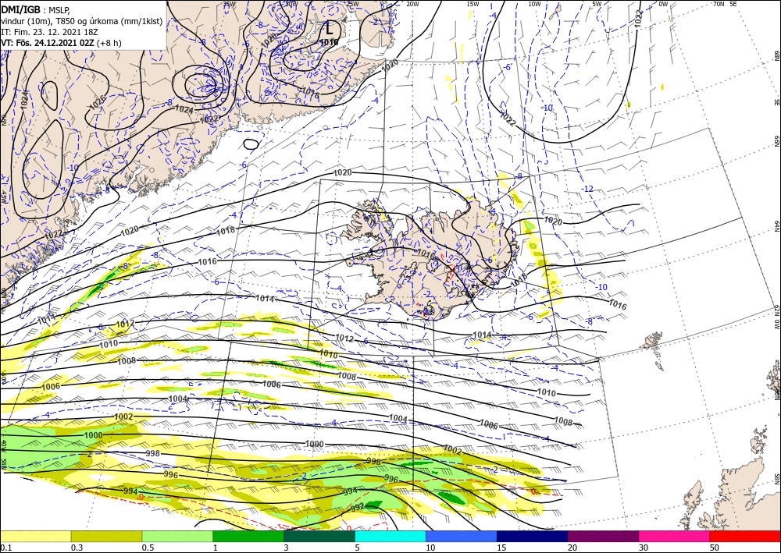Choose the purple 20 mm legend swatch
Screen dimensions: 781x553
603,536
